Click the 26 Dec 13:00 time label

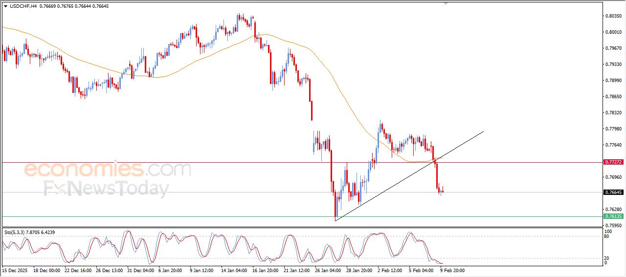(110, 270)
